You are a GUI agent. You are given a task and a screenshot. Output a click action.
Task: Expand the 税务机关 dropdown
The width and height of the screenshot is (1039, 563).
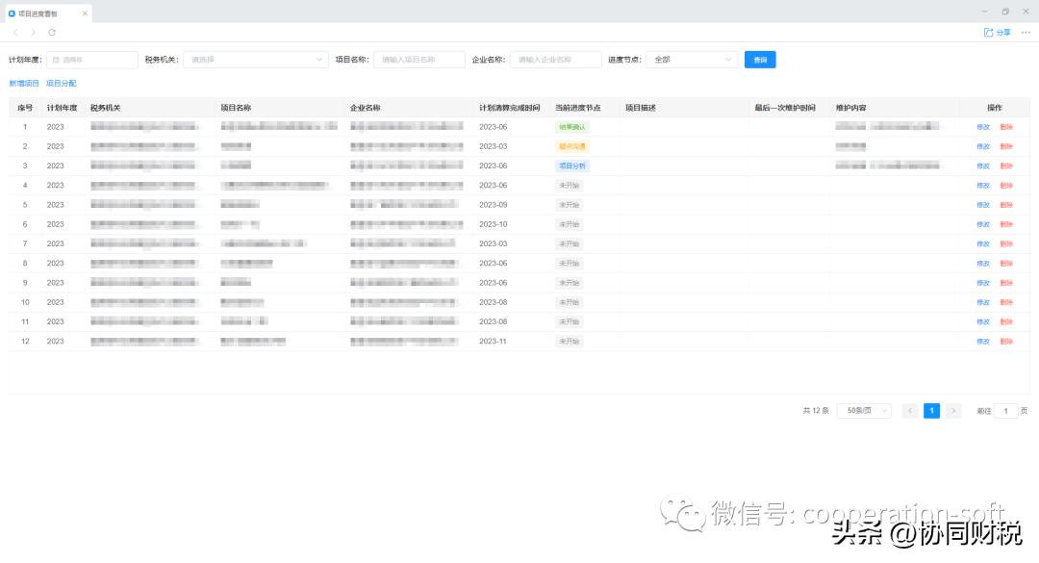(255, 59)
